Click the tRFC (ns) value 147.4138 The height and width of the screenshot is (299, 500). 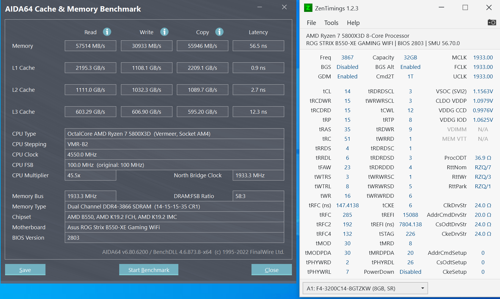(x=347, y=205)
